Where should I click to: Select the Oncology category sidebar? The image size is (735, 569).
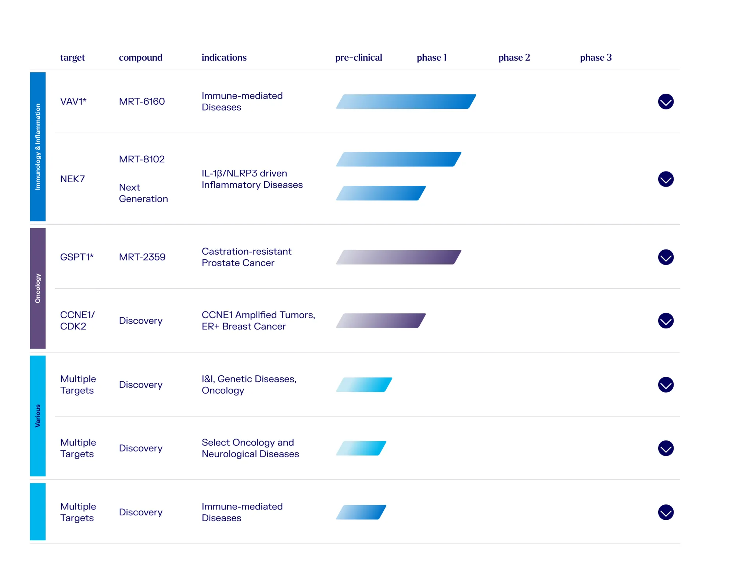pyautogui.click(x=37, y=288)
